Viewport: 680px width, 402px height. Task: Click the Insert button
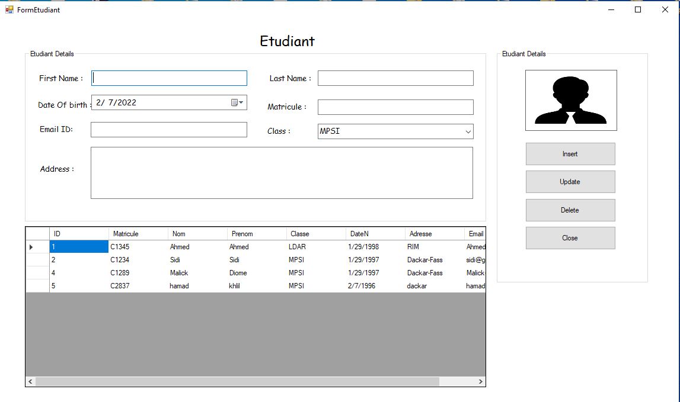pos(570,154)
